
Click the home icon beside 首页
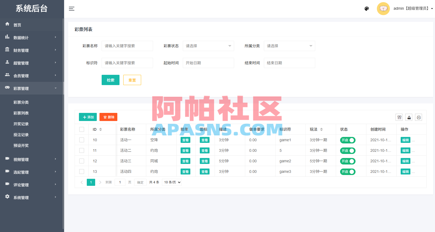[7, 24]
